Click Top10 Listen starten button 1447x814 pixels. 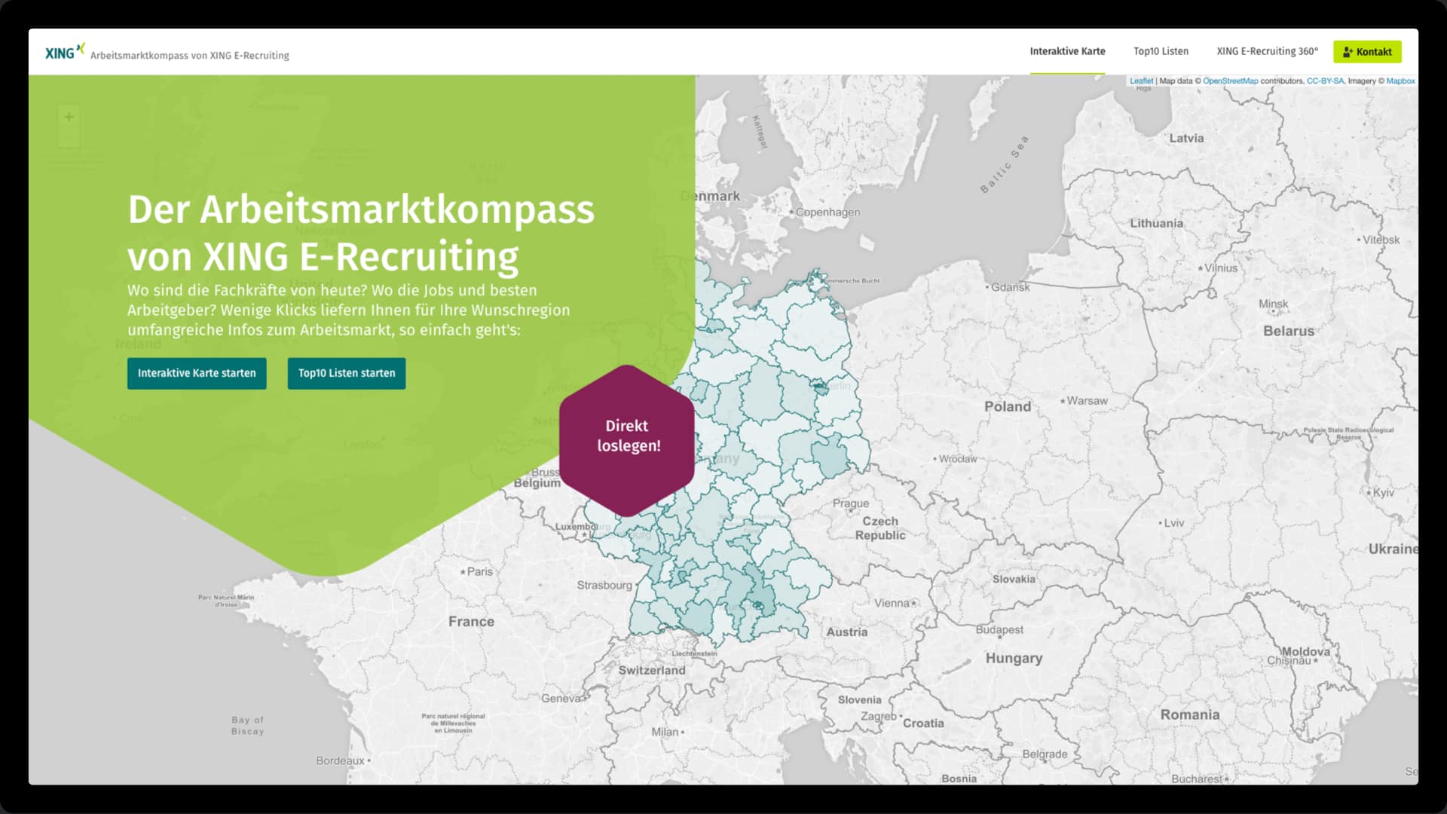pos(347,373)
